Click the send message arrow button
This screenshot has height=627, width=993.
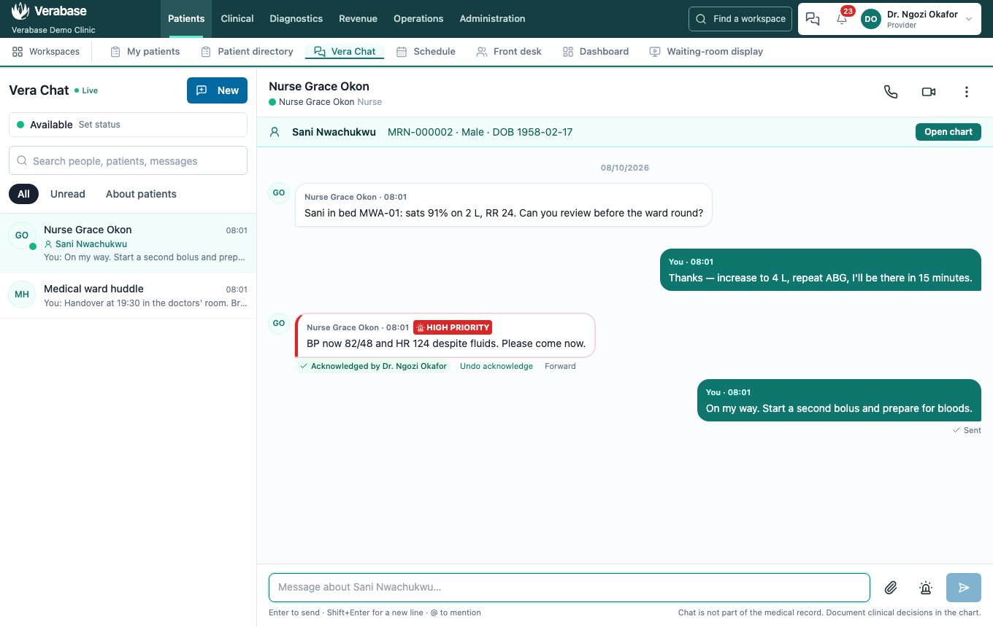(964, 588)
